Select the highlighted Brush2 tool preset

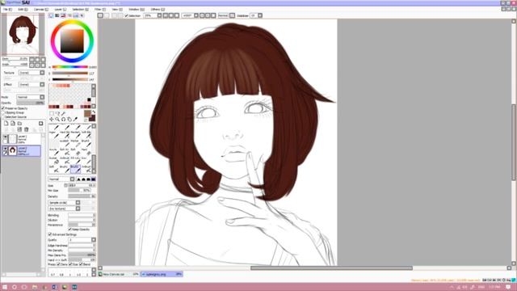(75, 169)
